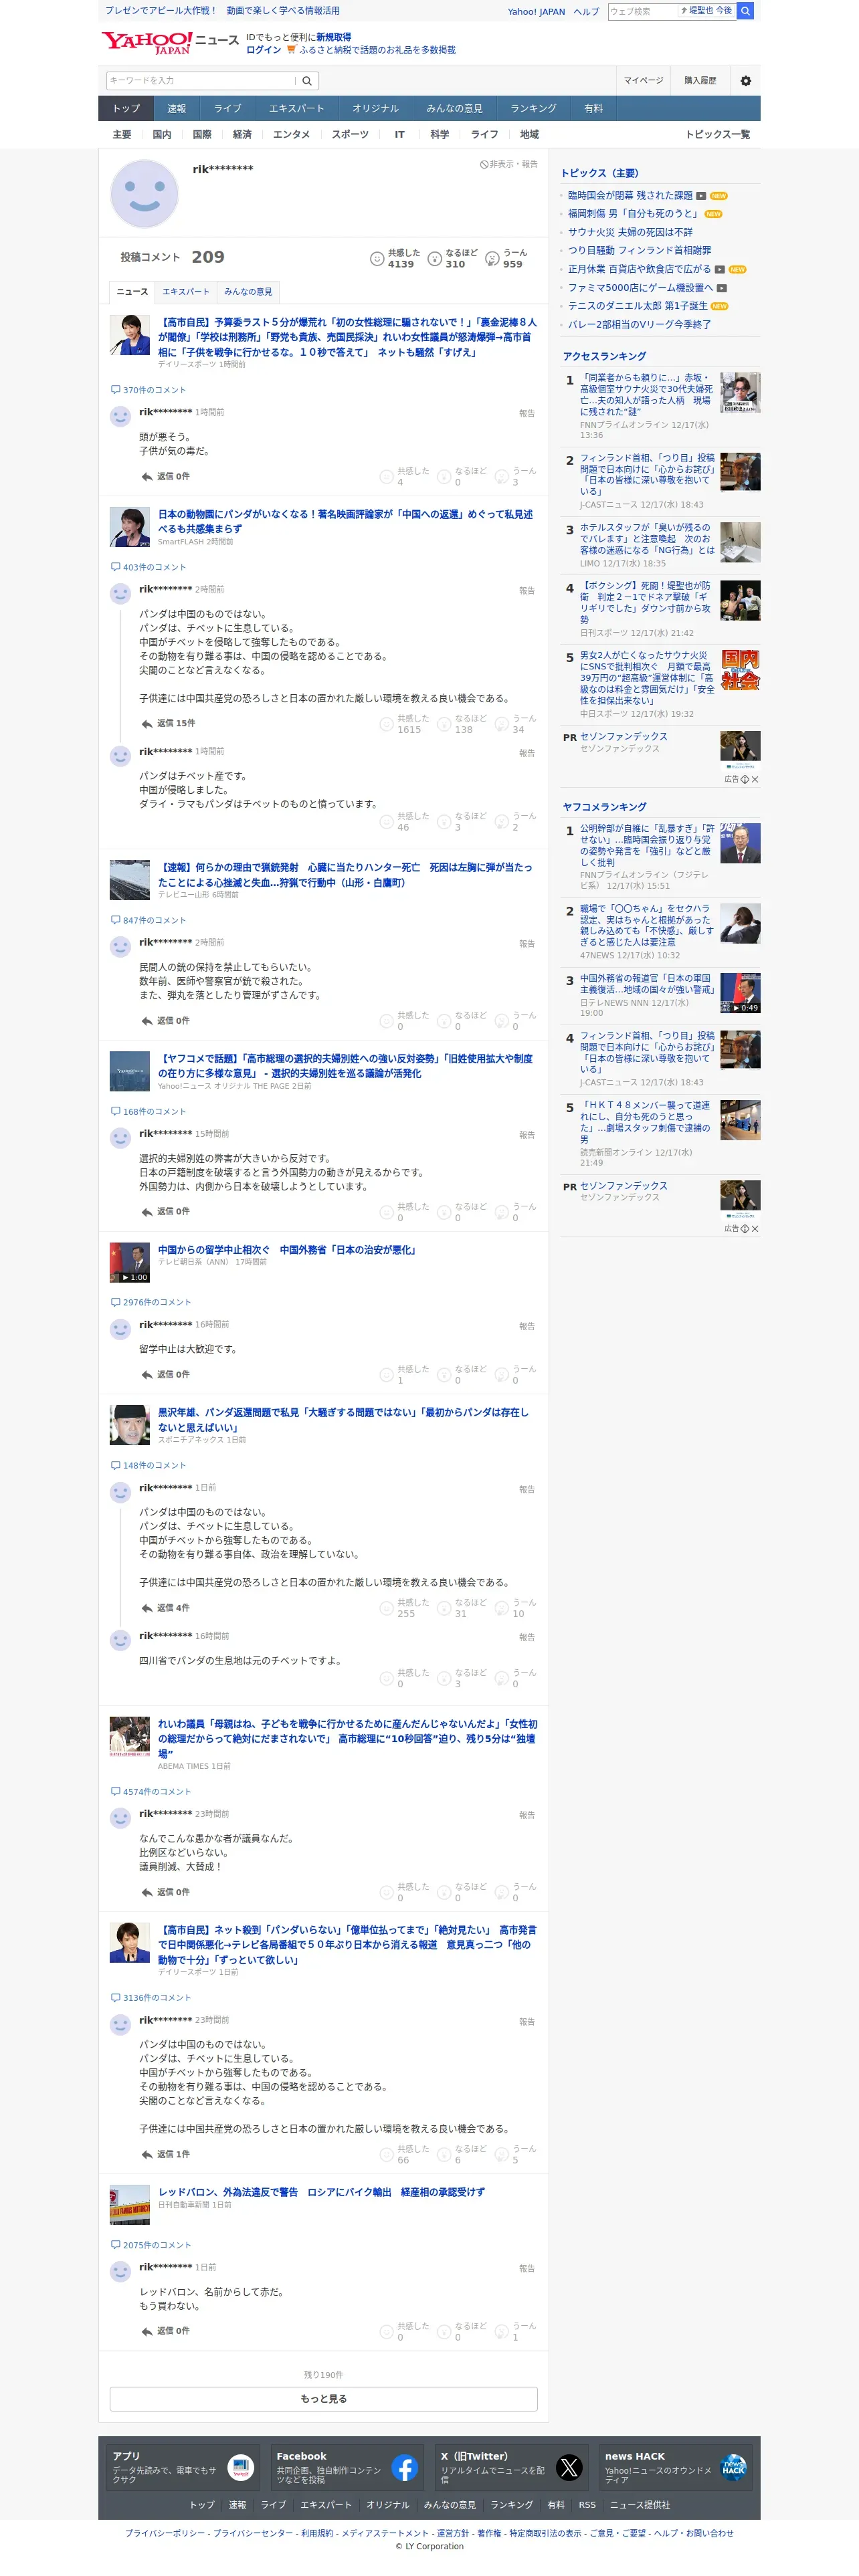859x2576 pixels.
Task: Click the user profile smiley avatar
Action: (x=144, y=194)
